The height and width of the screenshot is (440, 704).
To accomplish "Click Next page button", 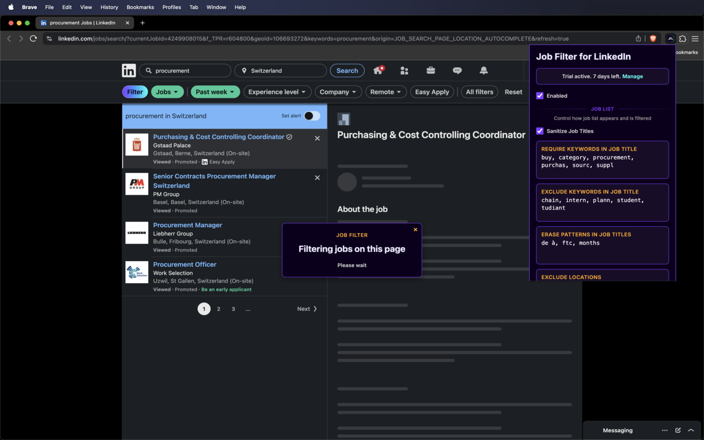I will pyautogui.click(x=307, y=309).
